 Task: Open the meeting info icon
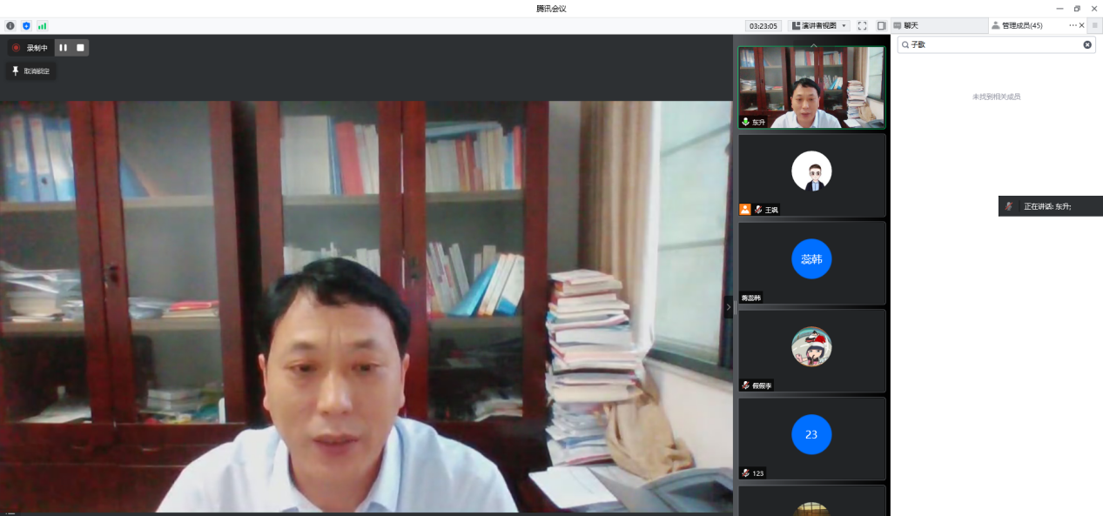(10, 26)
